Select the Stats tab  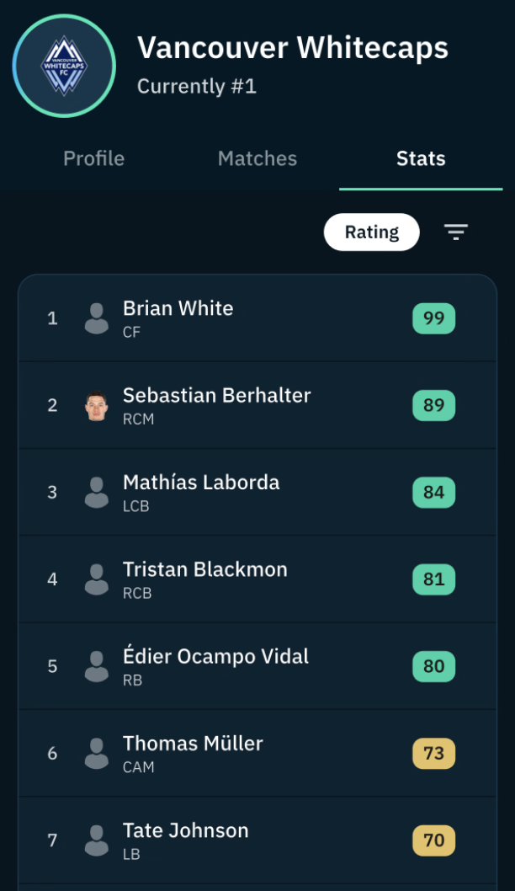tap(421, 158)
